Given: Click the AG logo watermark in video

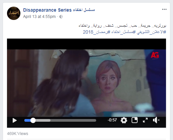Looking at the screenshot, I should coord(155,55).
